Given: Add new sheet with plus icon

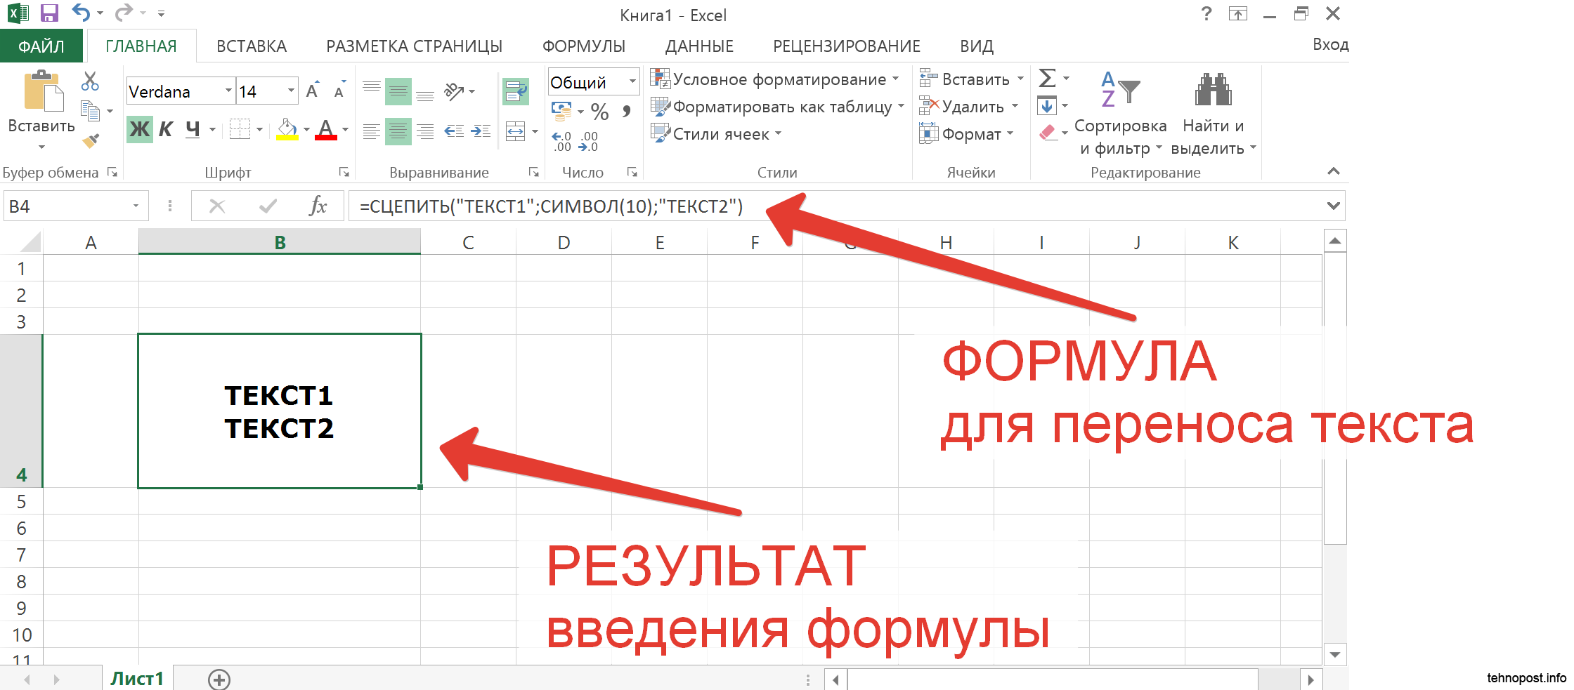Looking at the screenshot, I should point(219,679).
